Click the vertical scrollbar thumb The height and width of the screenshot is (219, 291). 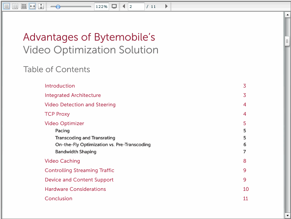point(287,41)
